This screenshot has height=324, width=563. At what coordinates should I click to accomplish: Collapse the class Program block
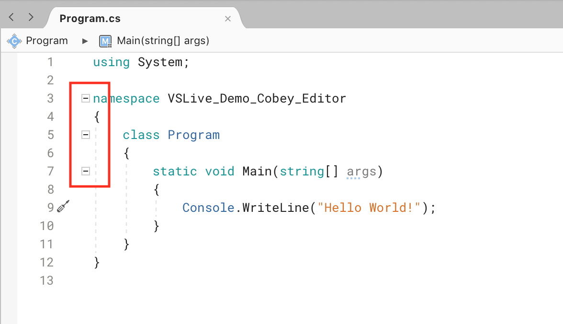[85, 135]
